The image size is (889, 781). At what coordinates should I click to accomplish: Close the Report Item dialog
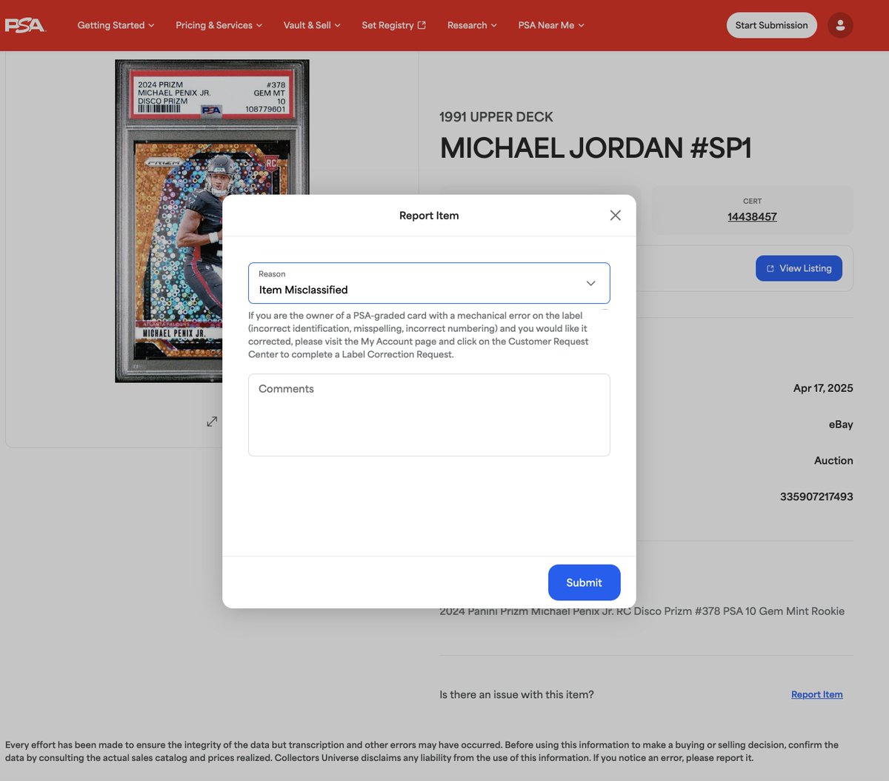(615, 216)
